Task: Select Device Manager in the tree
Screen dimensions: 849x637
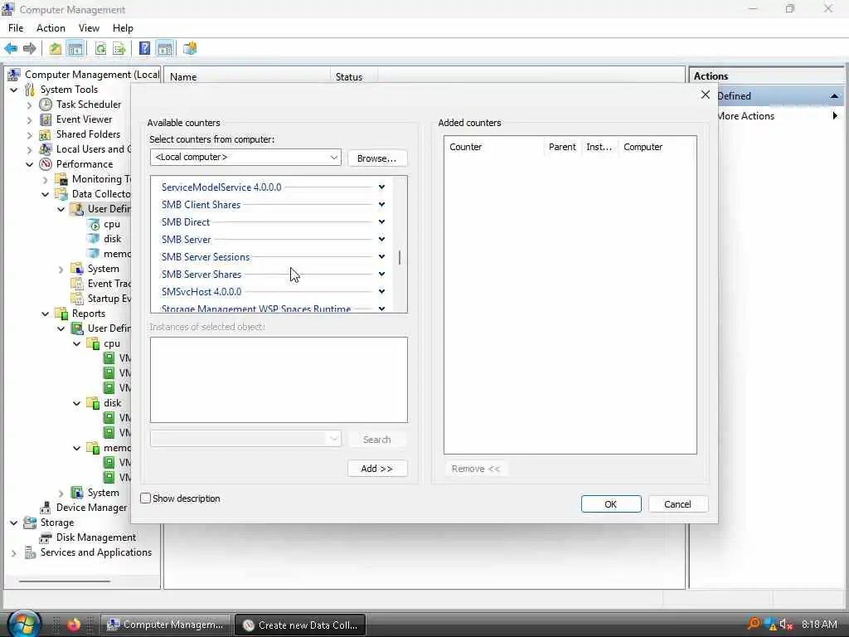Action: coord(91,508)
